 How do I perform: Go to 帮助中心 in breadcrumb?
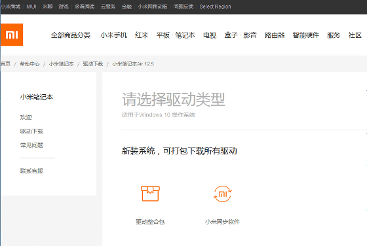tap(29, 63)
